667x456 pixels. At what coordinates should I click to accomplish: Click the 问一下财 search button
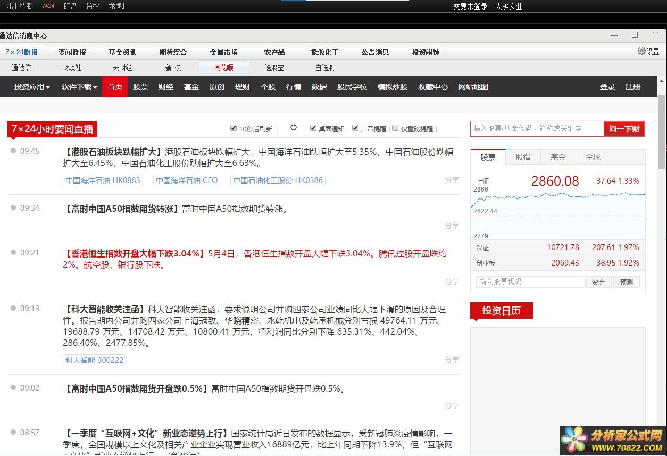point(624,129)
